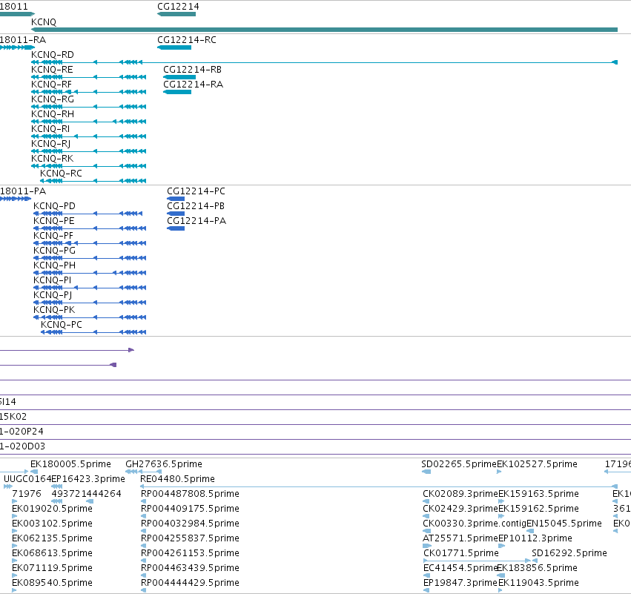Click the 18011-PA protein label
The height and width of the screenshot is (594, 631).
[x=23, y=191]
